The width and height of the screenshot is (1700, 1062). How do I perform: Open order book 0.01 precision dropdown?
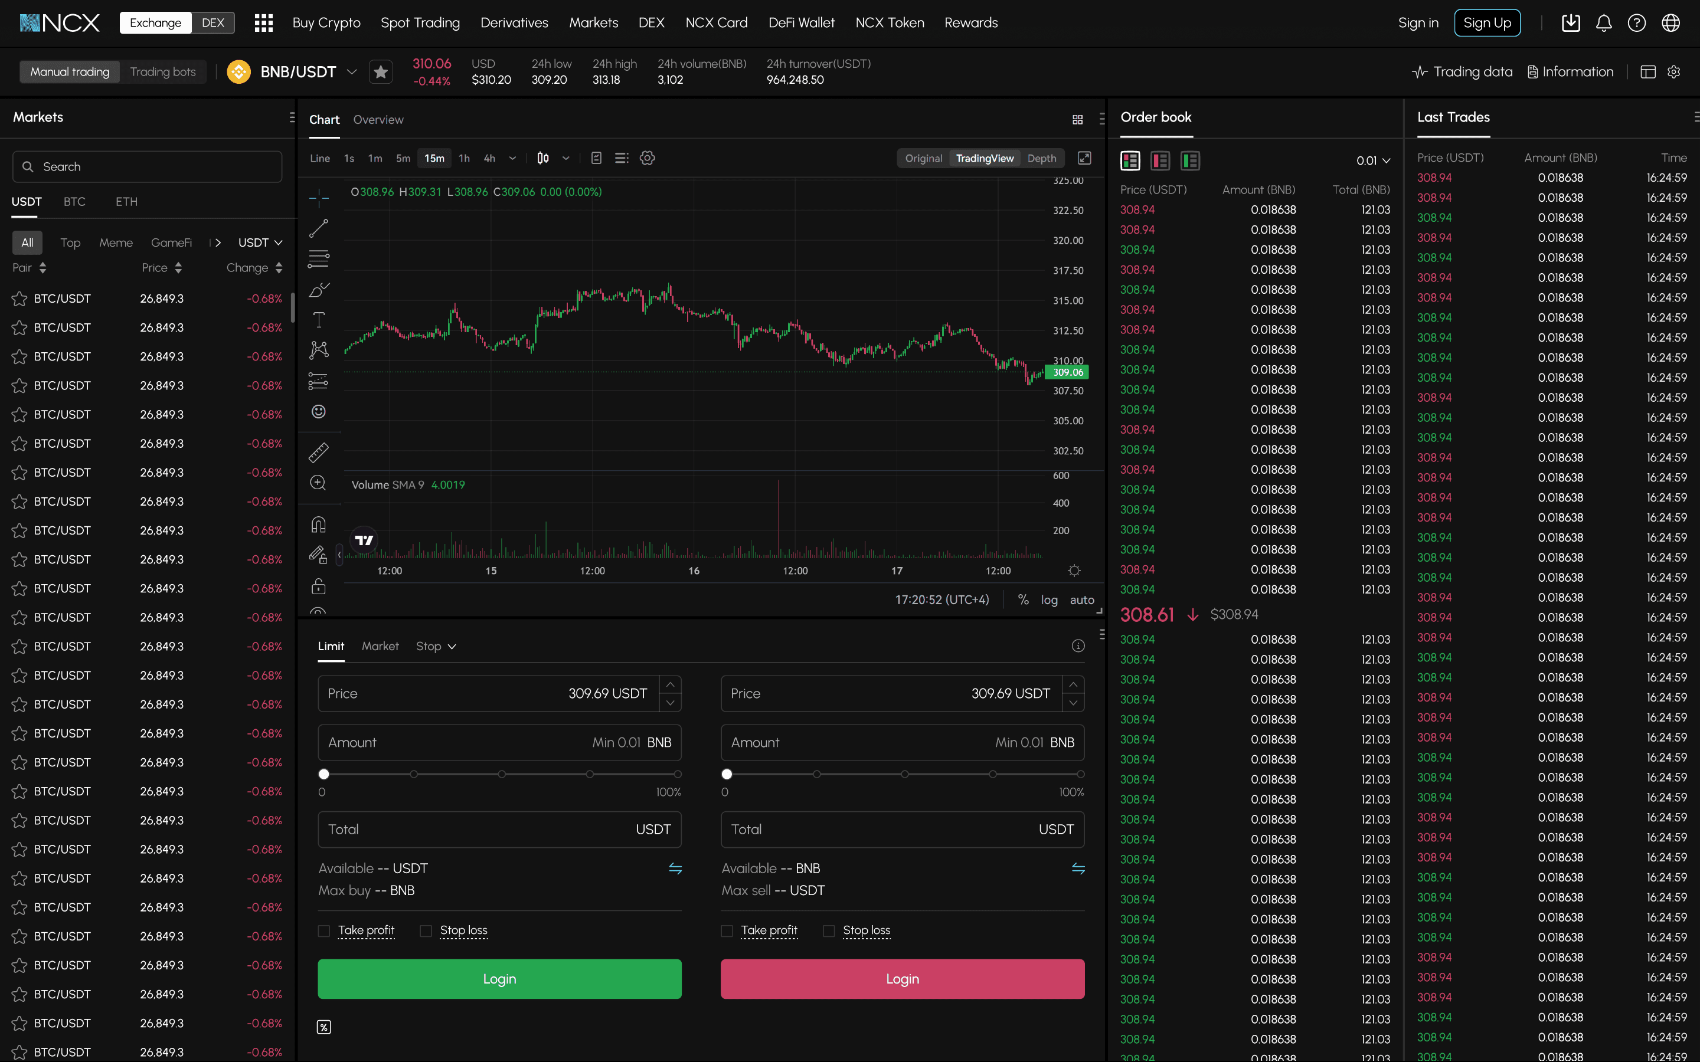point(1372,161)
